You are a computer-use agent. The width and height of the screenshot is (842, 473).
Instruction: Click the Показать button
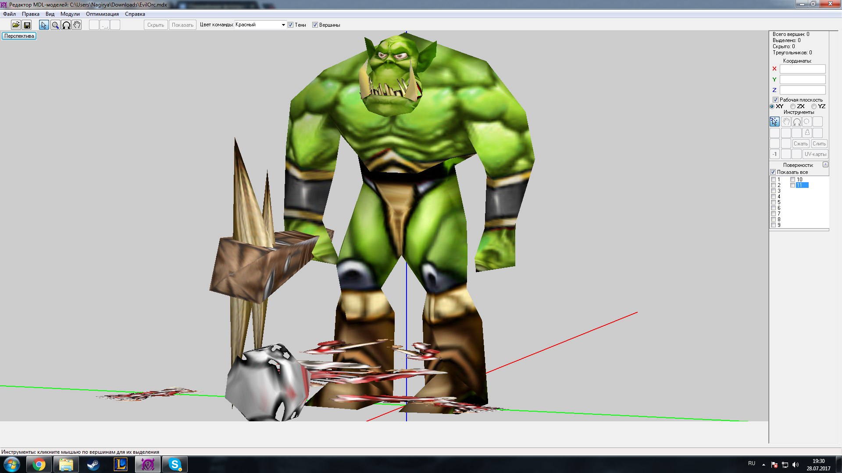click(182, 25)
